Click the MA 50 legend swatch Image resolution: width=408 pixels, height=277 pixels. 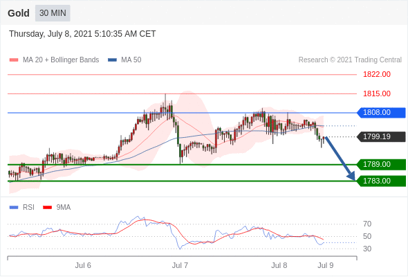(112, 60)
